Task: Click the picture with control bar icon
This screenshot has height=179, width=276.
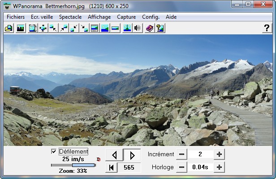Action: (95, 28)
